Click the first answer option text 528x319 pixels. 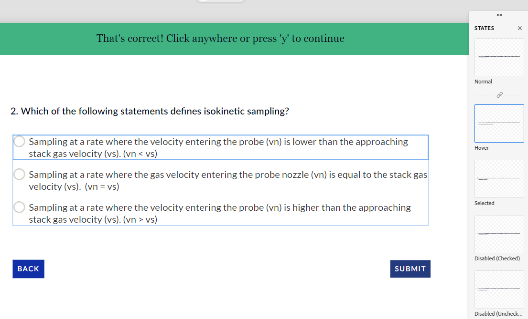218,147
